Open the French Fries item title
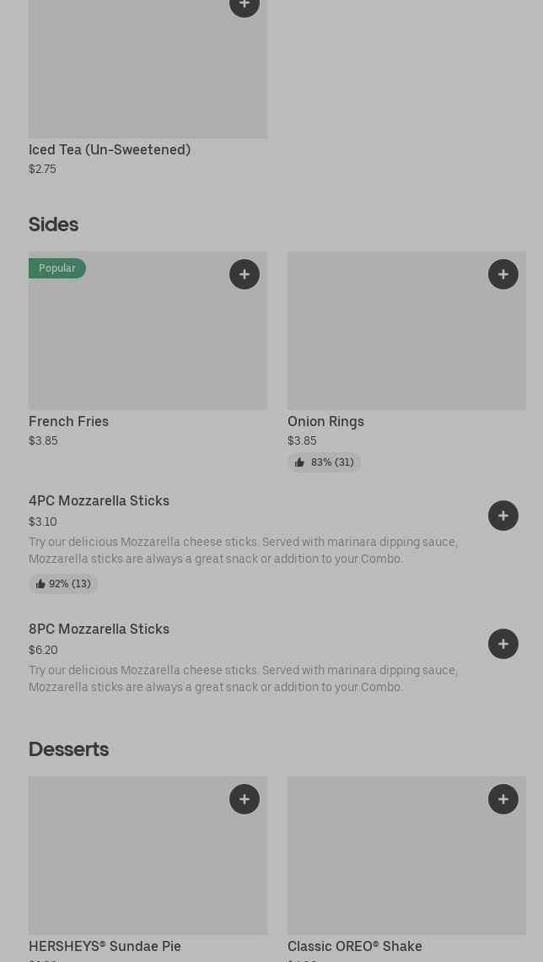Image resolution: width=543 pixels, height=962 pixels. click(x=68, y=421)
